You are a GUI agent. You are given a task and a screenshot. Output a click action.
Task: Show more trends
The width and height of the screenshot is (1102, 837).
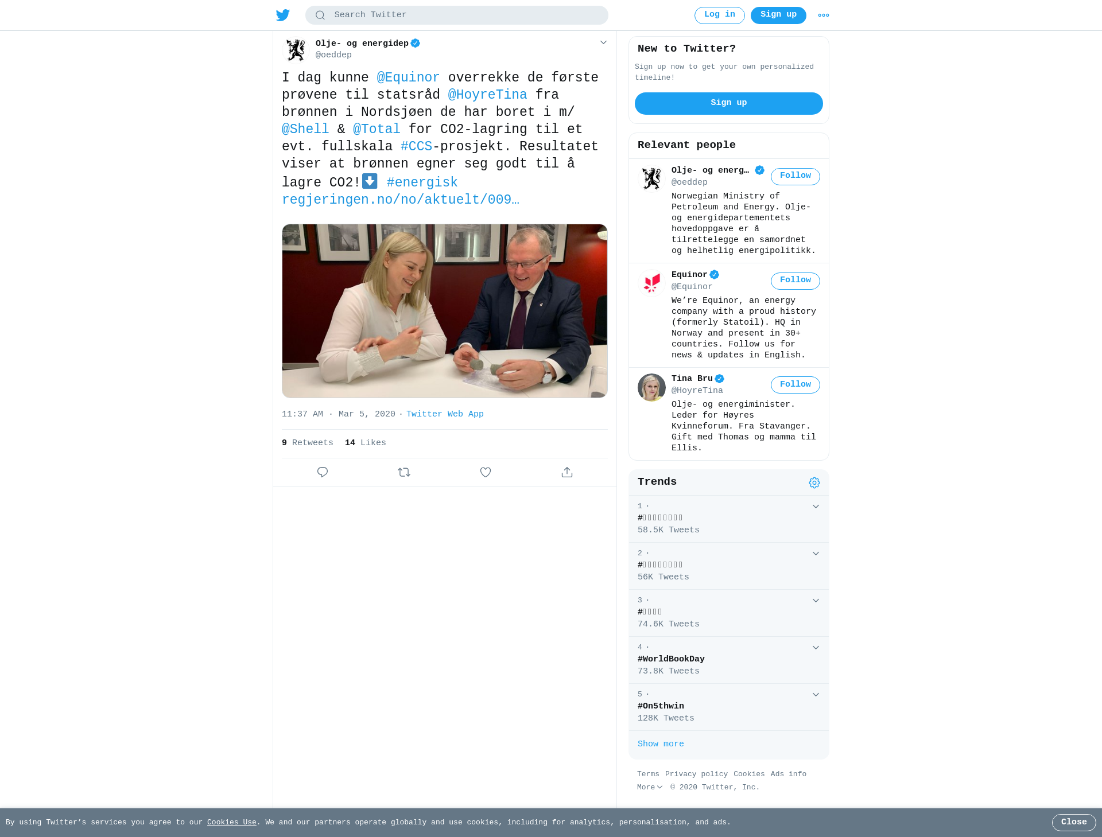[x=661, y=744]
